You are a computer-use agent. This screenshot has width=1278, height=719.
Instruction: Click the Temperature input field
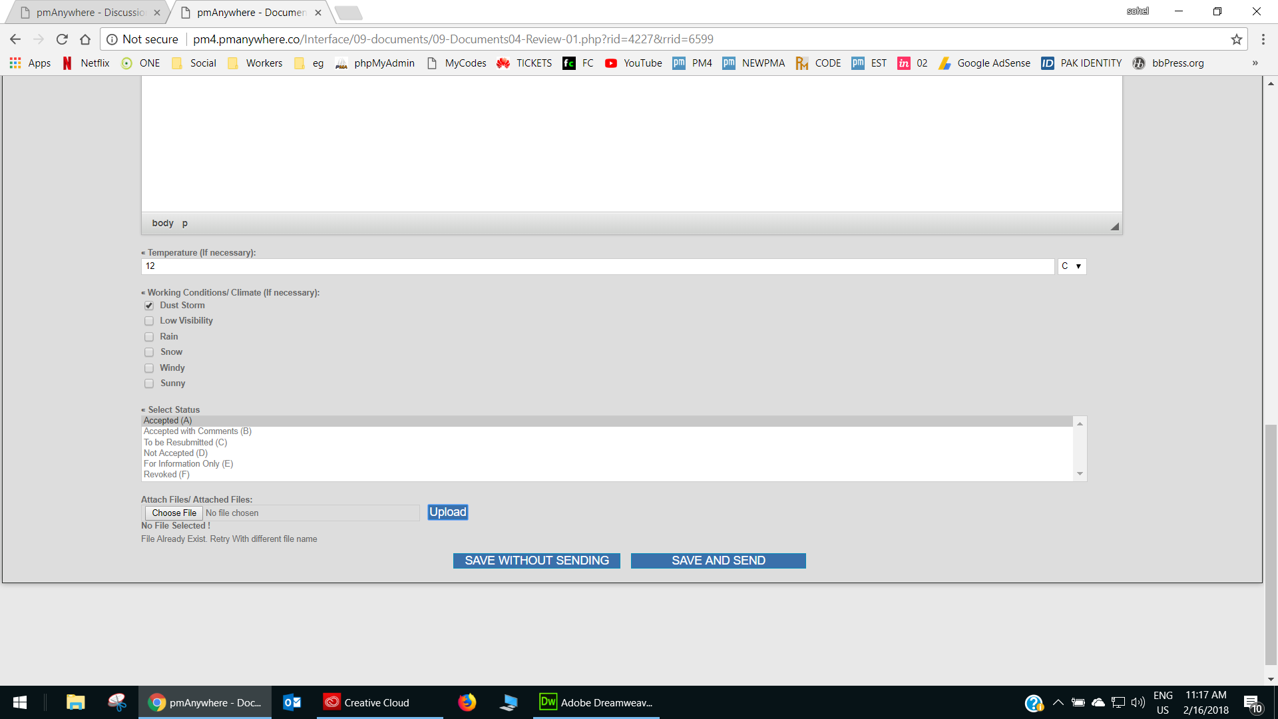(x=597, y=266)
